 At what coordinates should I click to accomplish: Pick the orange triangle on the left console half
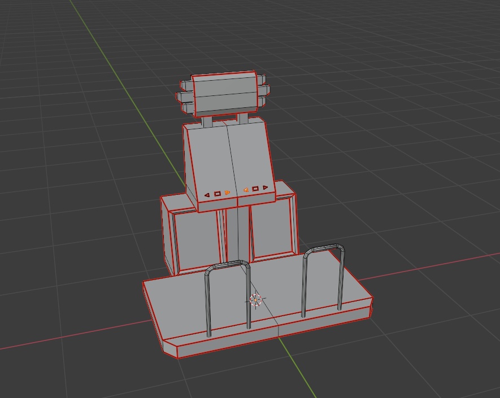(227, 193)
